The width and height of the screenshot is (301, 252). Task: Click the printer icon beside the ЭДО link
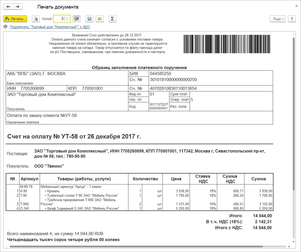tap(5, 27)
